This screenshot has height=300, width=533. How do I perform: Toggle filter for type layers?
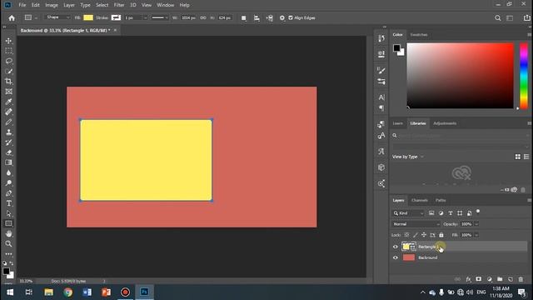(x=451, y=213)
